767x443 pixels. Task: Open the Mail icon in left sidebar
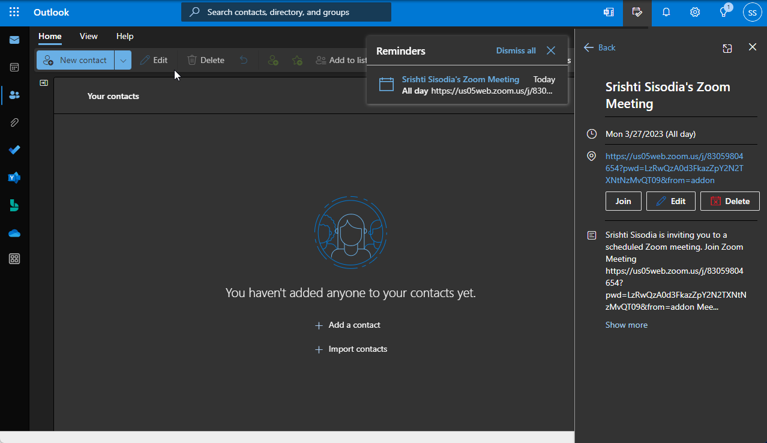(14, 40)
